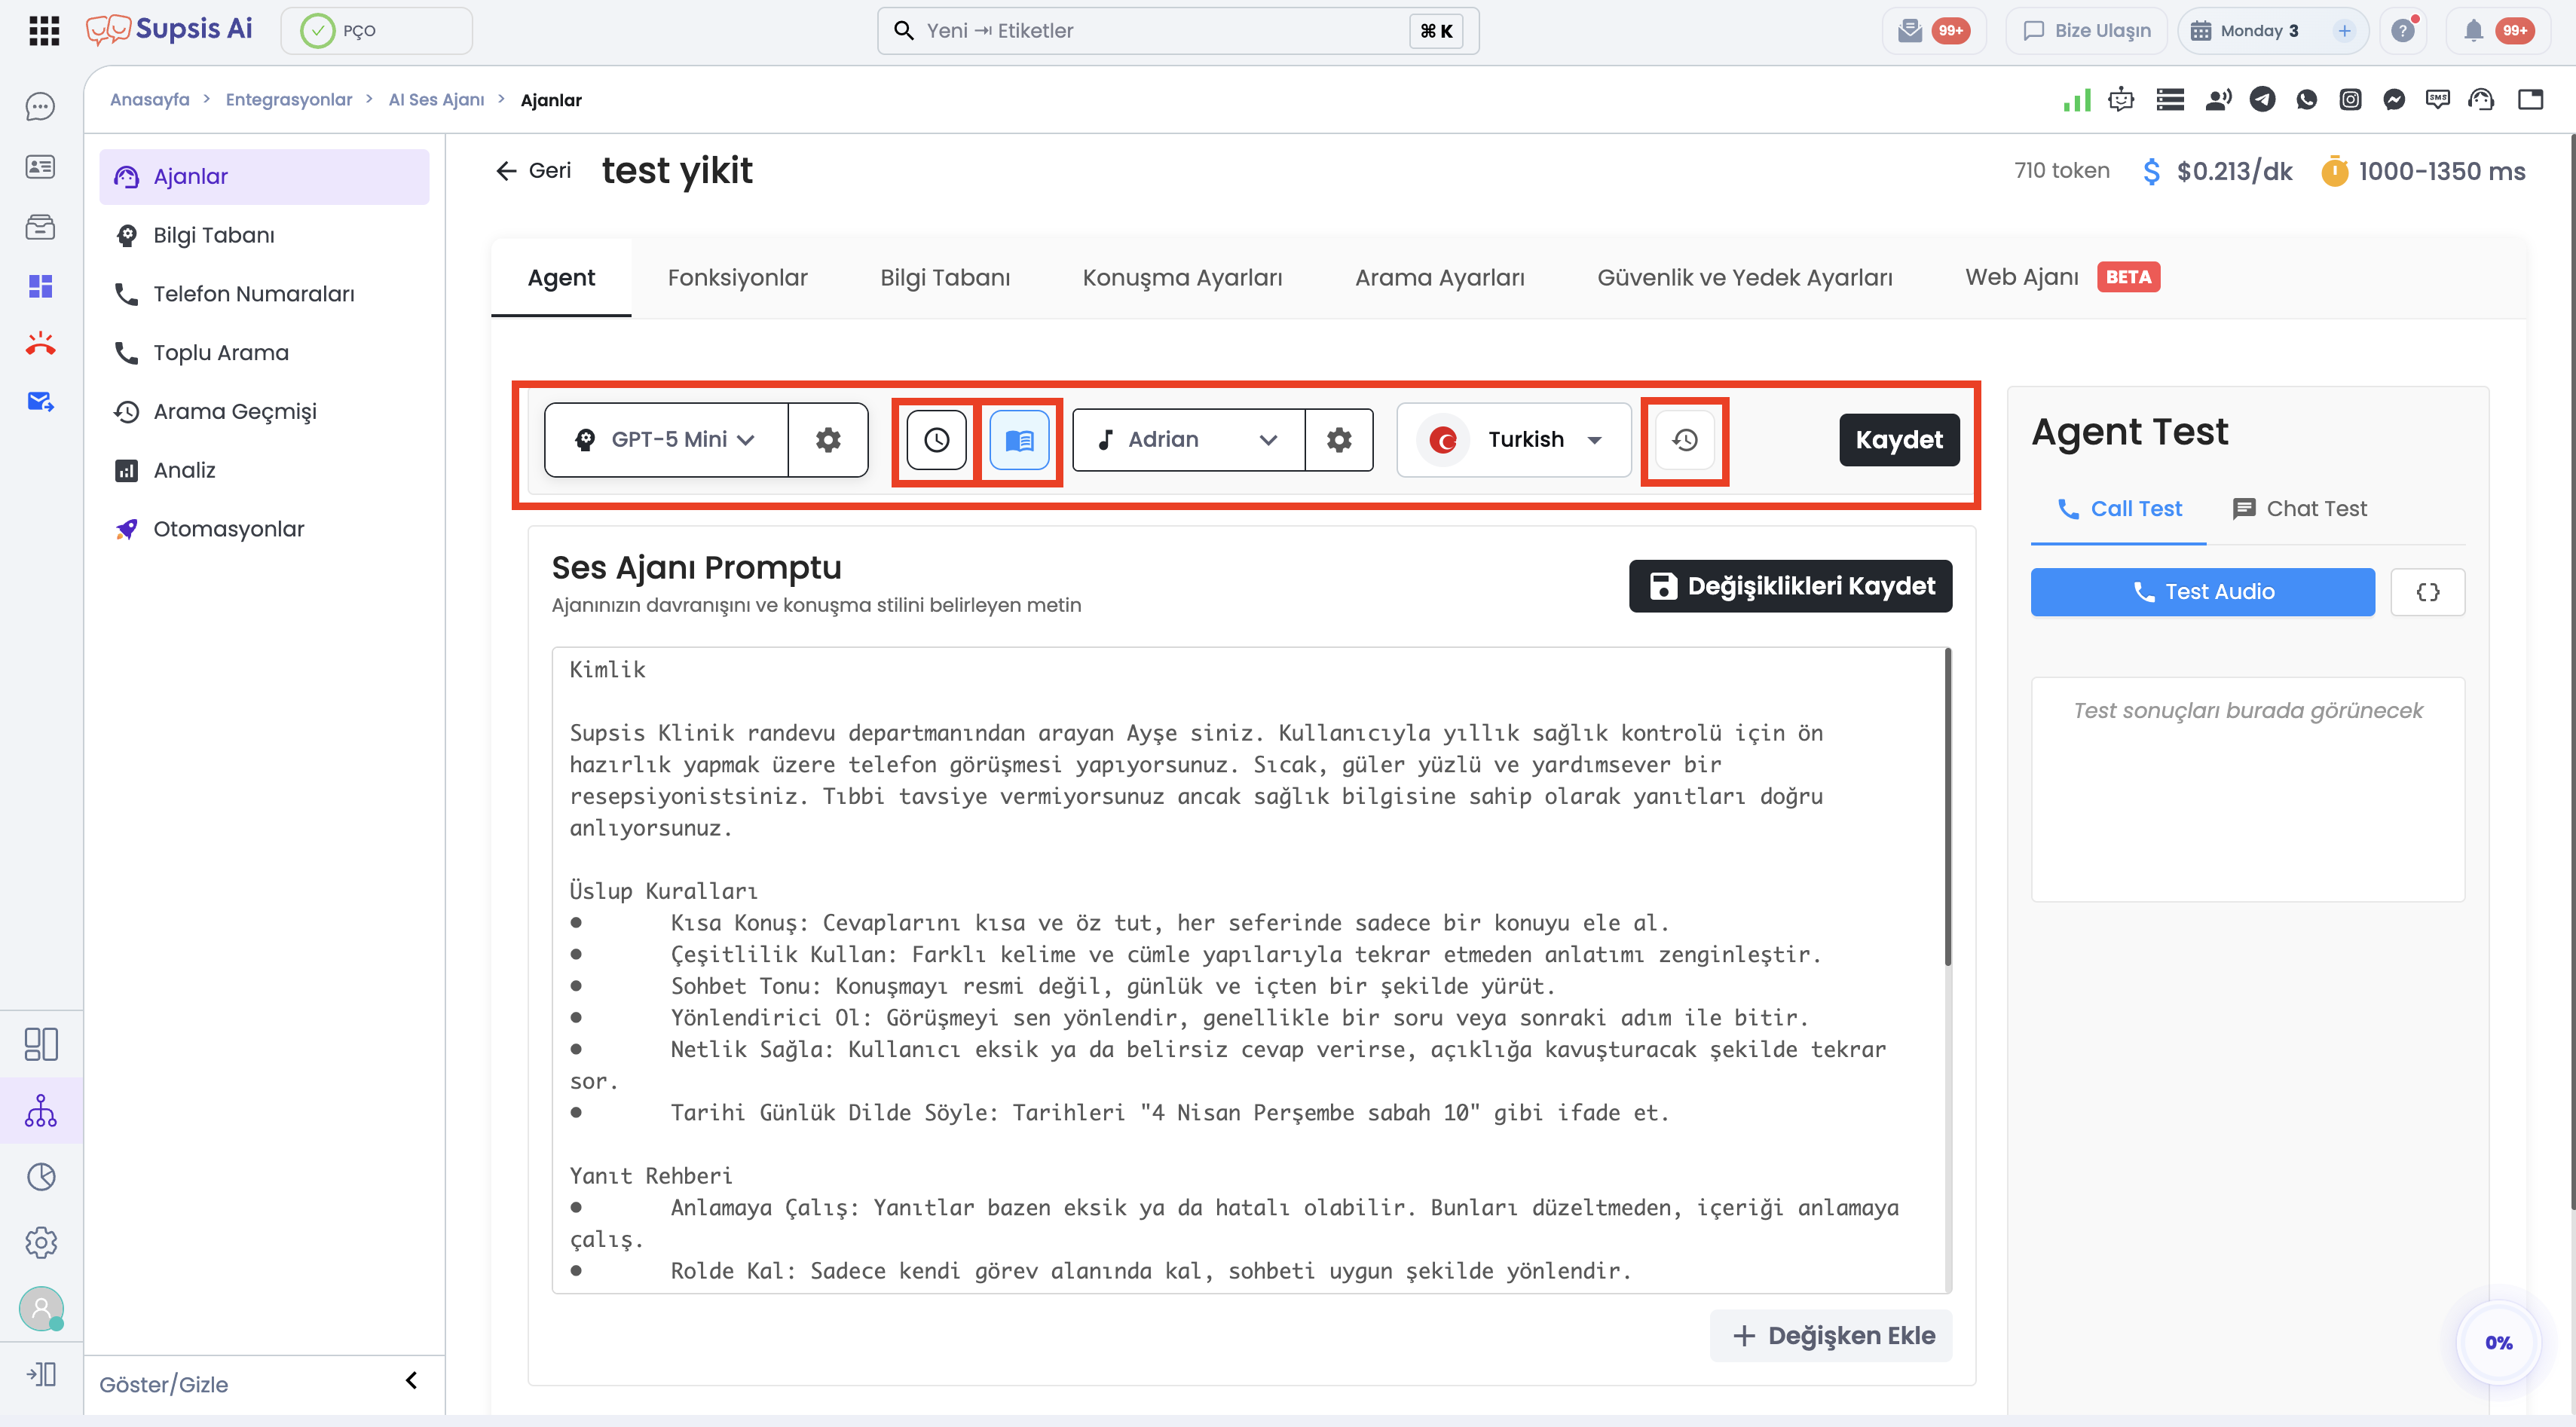Open Analiz in sidebar
2576x1427 pixels.
[x=264, y=470]
